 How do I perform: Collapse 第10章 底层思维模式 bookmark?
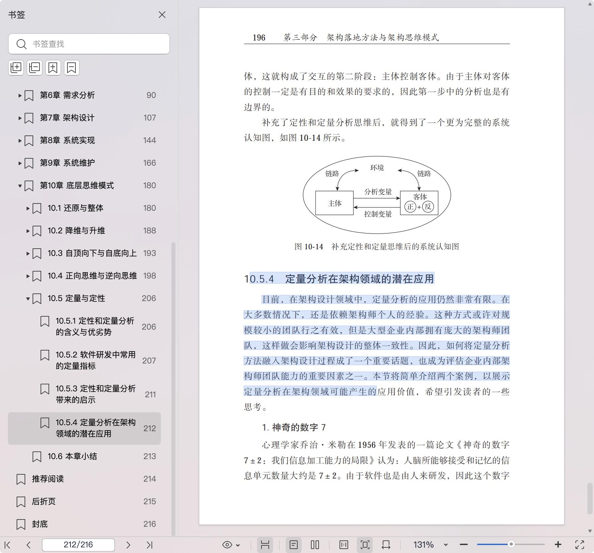20,186
